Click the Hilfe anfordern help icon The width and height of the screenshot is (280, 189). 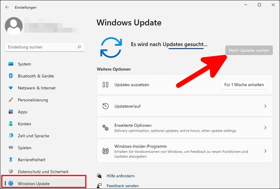(99, 176)
